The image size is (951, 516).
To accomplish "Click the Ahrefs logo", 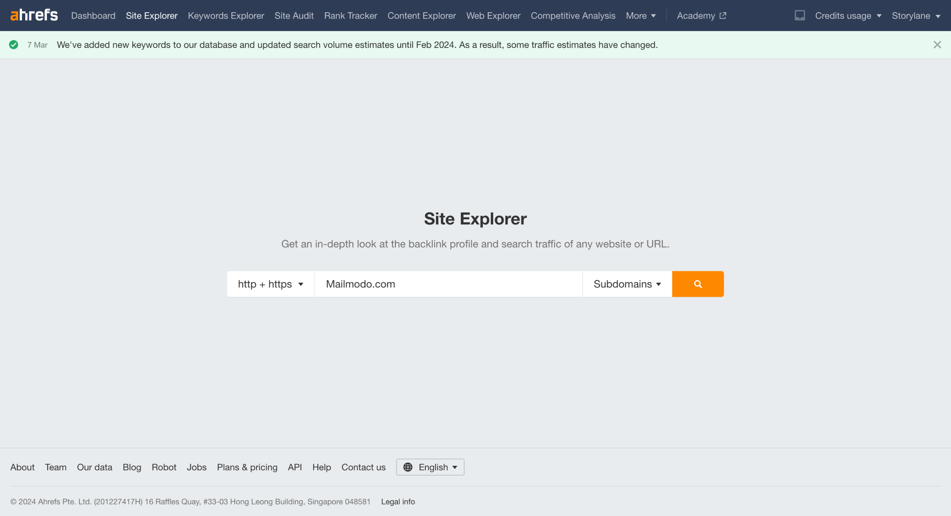I will pos(34,15).
